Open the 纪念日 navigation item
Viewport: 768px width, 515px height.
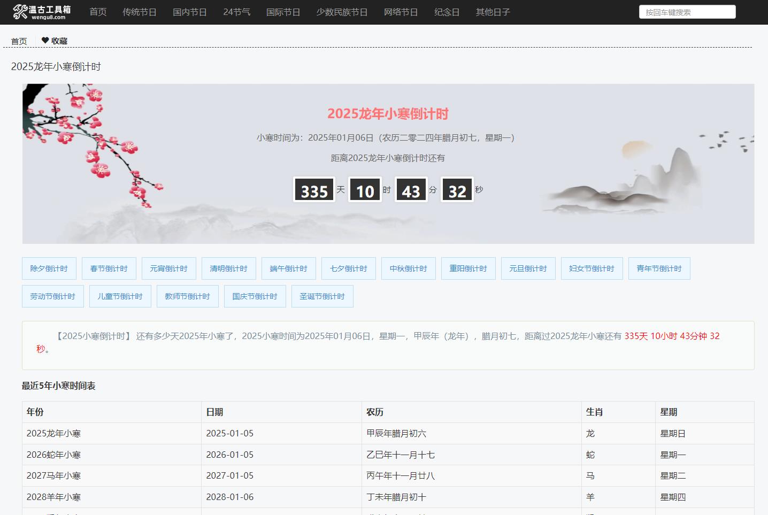[447, 12]
